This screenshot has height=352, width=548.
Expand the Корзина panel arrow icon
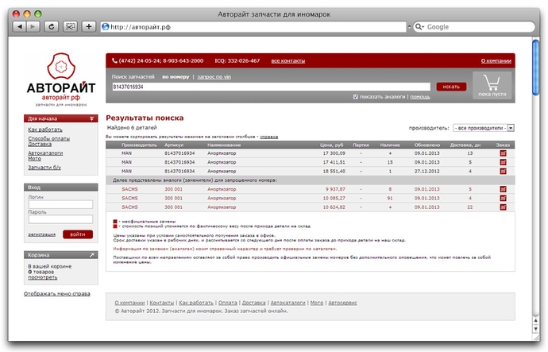(91, 255)
